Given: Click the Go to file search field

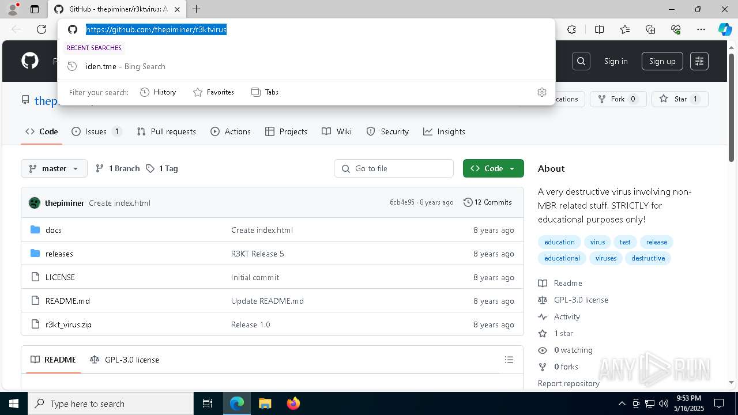Looking at the screenshot, I should (x=394, y=168).
